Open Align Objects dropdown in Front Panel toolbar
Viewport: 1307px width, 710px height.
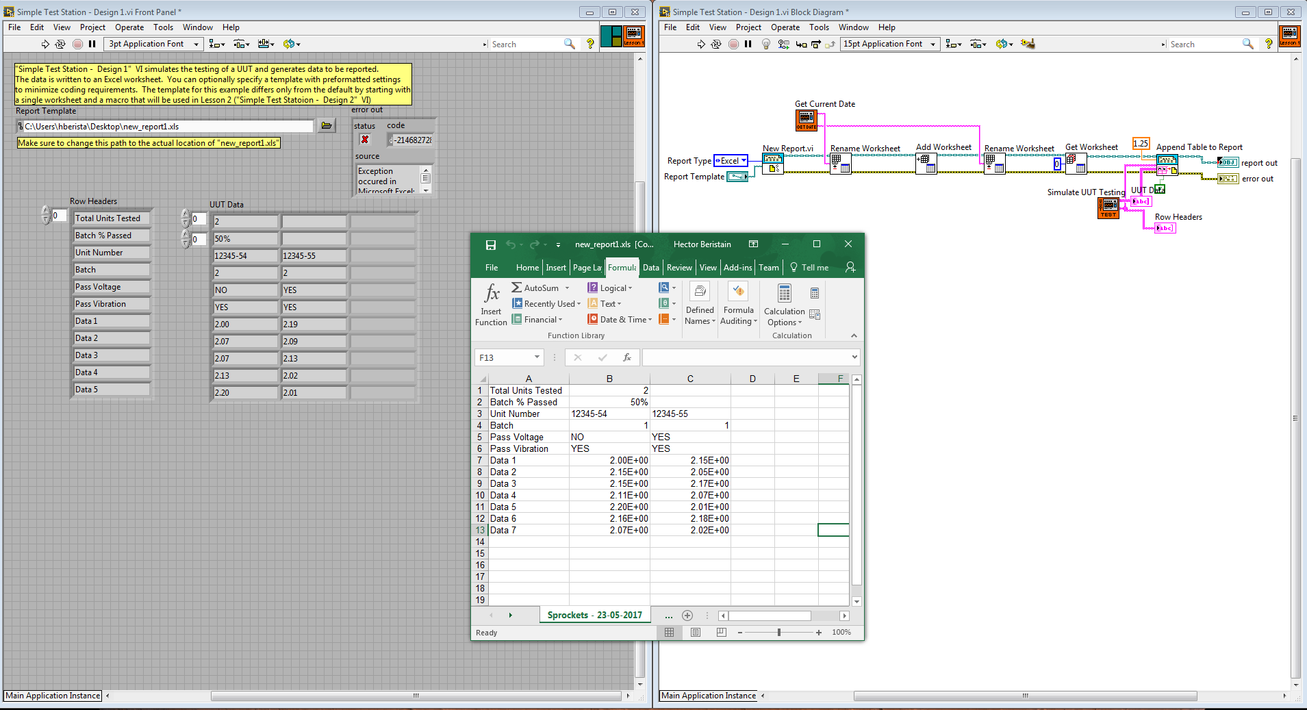pos(217,44)
